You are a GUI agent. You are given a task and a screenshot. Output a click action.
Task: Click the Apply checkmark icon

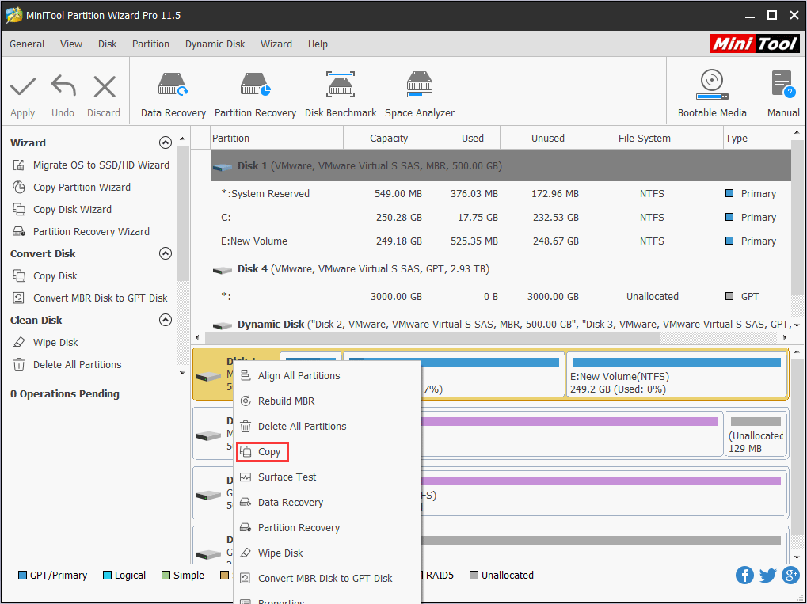click(23, 87)
